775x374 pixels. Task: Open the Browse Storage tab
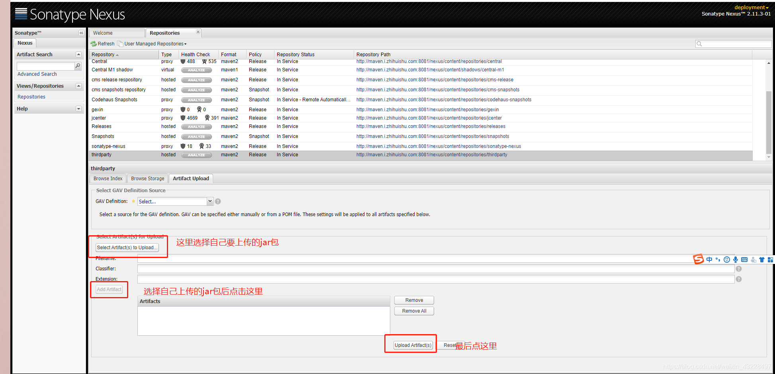(x=148, y=179)
